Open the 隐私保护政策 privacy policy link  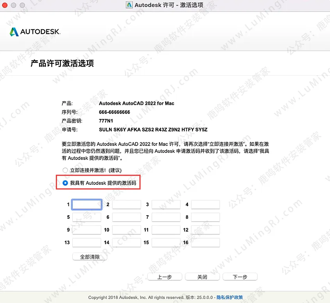230,297
